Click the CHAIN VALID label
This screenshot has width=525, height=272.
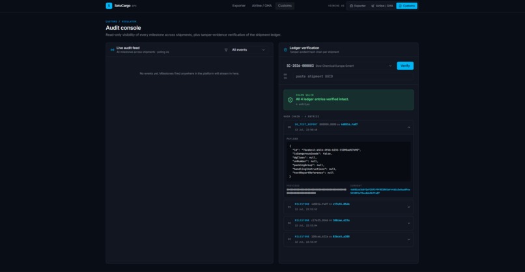click(x=305, y=95)
